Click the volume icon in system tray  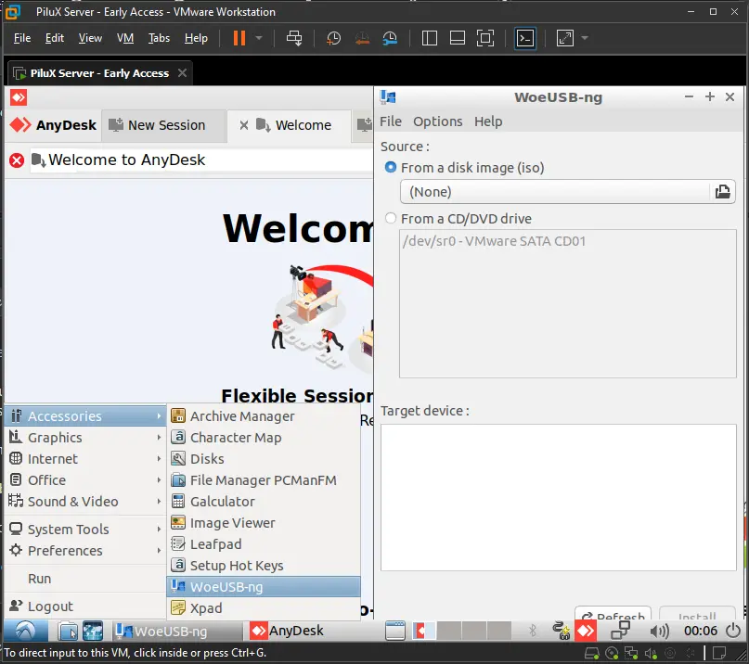click(x=659, y=631)
